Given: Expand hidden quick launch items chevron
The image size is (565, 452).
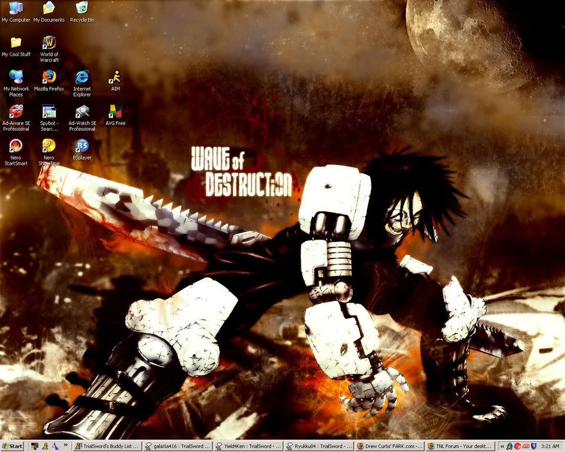Looking at the screenshot, I should tap(65, 445).
